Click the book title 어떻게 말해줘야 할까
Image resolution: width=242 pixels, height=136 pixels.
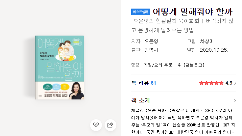point(192,12)
